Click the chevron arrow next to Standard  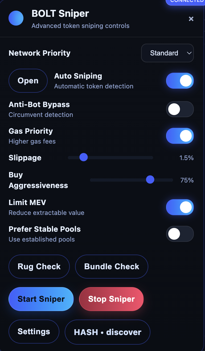click(189, 53)
